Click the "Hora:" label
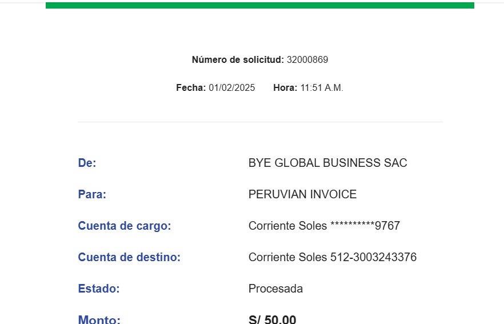The image size is (504, 324). pos(285,88)
